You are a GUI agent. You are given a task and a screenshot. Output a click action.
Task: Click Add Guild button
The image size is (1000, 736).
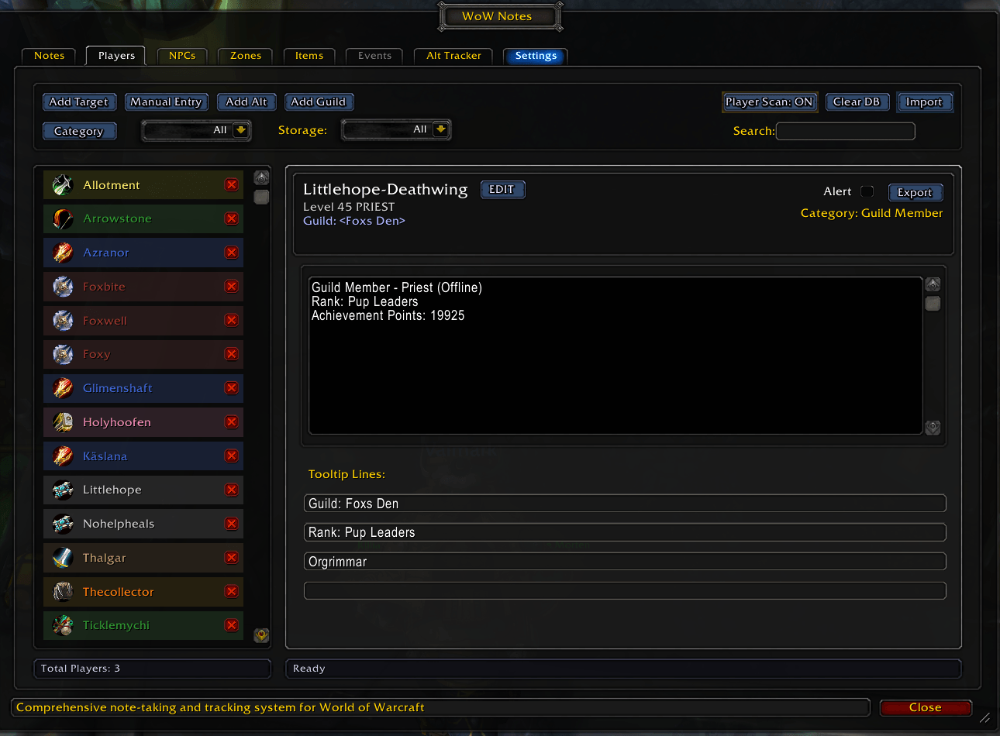[319, 102]
